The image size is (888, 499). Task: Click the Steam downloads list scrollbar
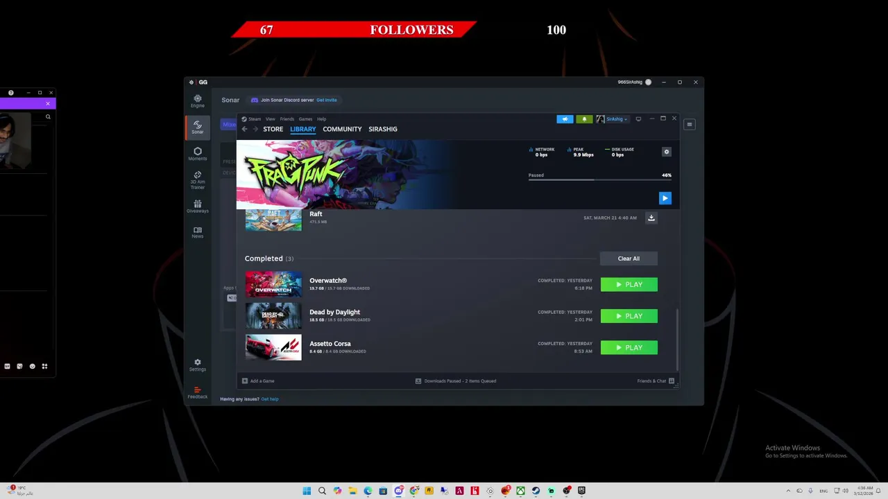coord(676,340)
